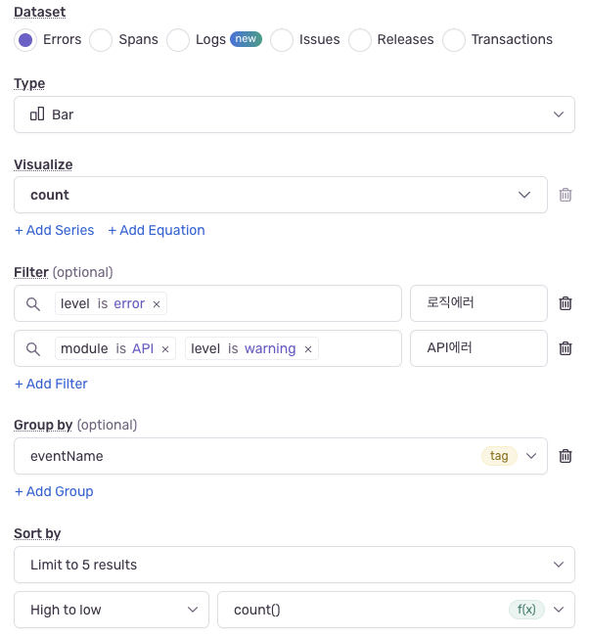
Task: Remove the 'level is warning' filter token
Action: [307, 349]
